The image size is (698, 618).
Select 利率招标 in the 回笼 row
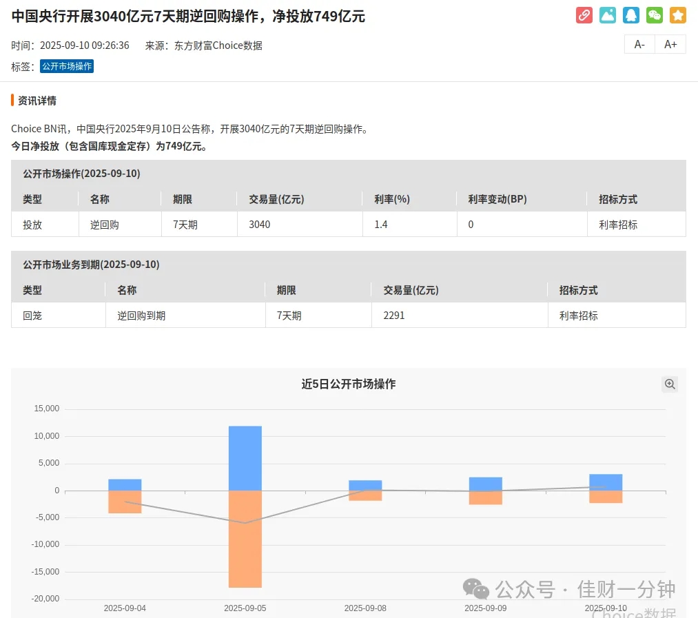click(578, 316)
